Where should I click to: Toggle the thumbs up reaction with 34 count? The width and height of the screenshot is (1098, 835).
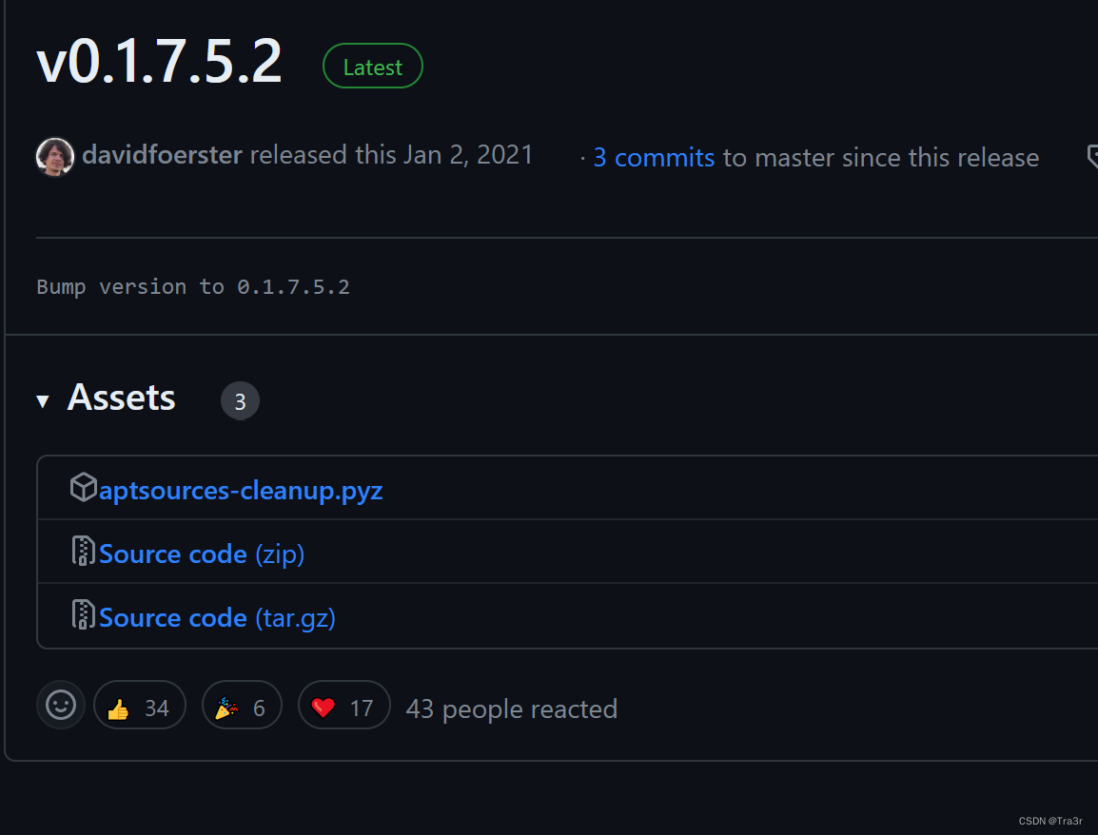(x=140, y=705)
